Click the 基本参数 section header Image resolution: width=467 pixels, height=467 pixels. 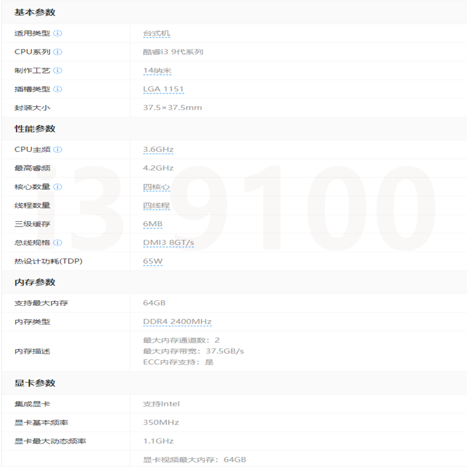35,12
